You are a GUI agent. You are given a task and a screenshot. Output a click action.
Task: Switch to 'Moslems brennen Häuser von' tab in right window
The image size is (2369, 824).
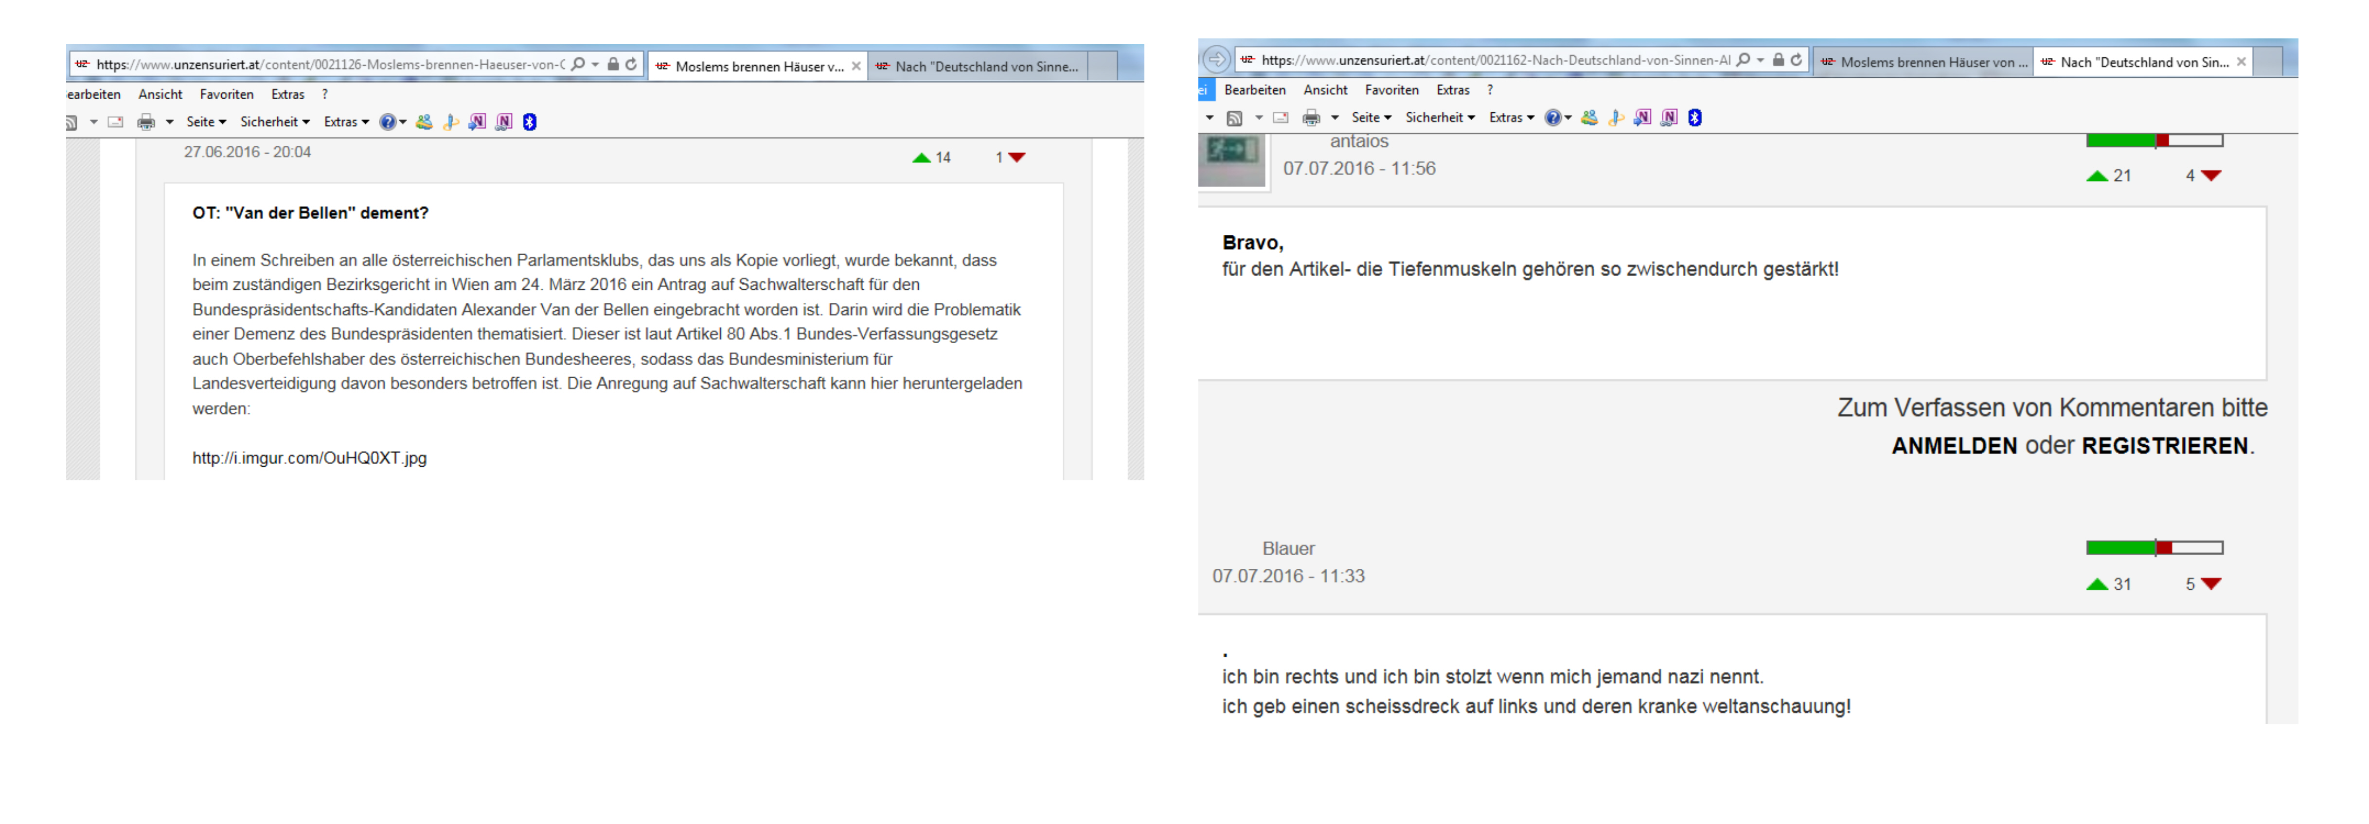point(1924,63)
